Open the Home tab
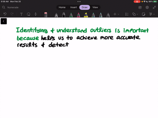The height and width of the screenshot is (118, 158). pos(62,7)
